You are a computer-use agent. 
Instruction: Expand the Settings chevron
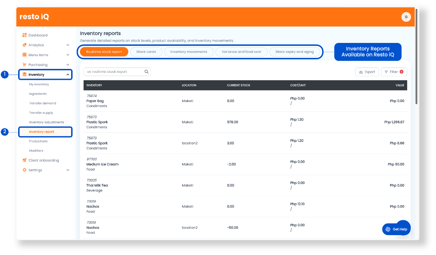68,170
